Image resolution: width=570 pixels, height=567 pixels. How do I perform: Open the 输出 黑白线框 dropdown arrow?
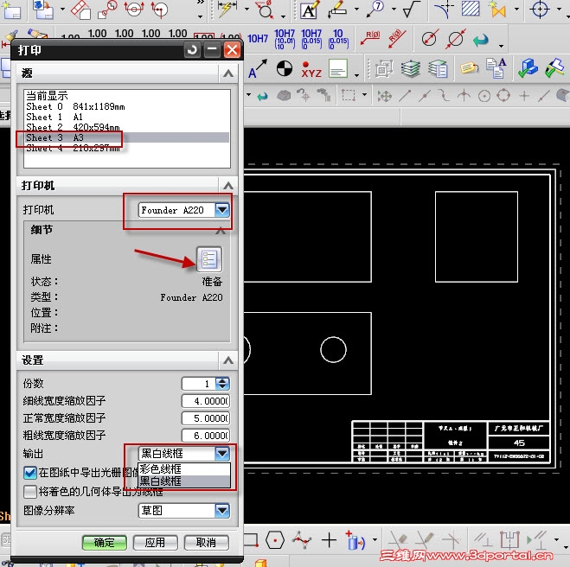pyautogui.click(x=222, y=454)
